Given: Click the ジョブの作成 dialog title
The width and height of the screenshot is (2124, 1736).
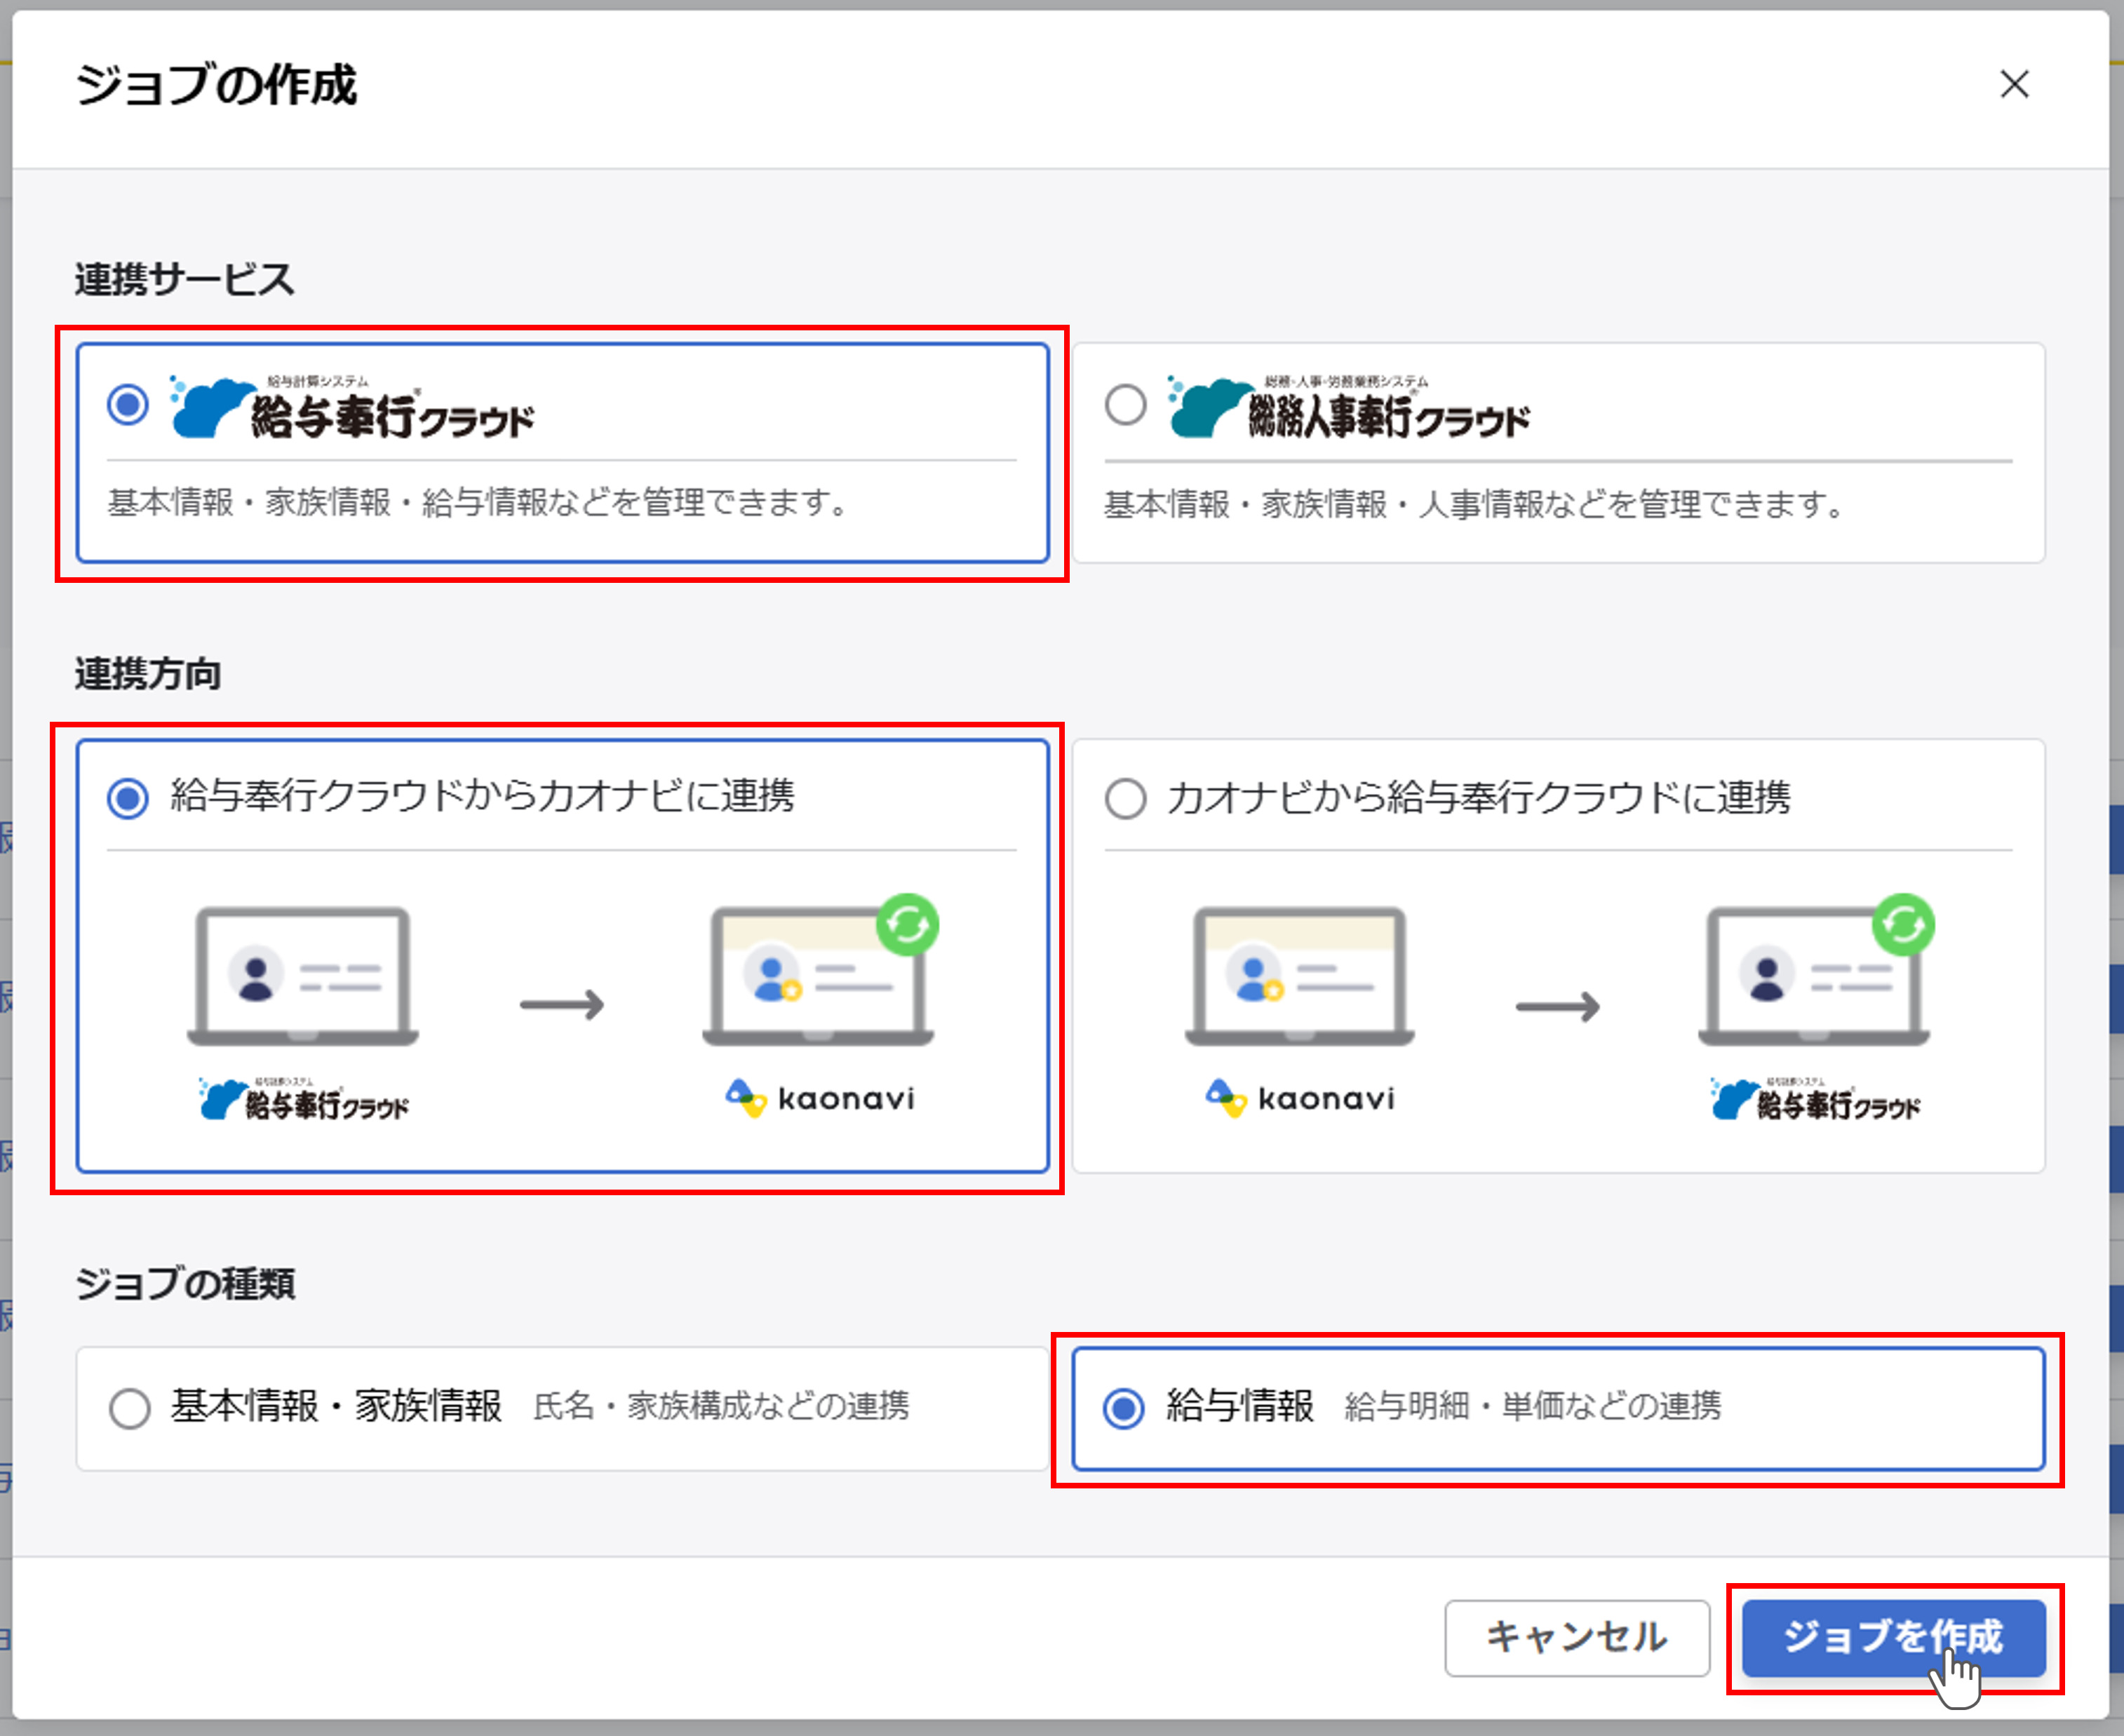Looking at the screenshot, I should pyautogui.click(x=216, y=85).
